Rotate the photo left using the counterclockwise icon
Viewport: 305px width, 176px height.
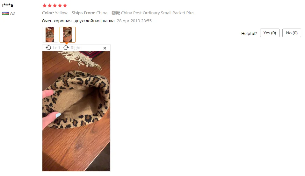click(48, 48)
